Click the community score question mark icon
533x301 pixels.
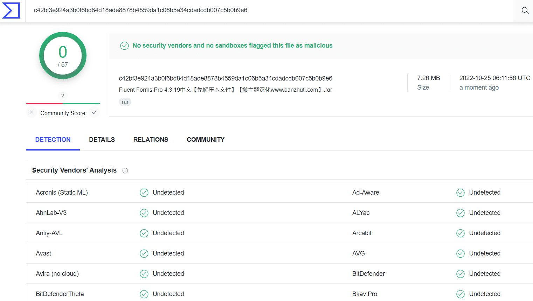pos(63,96)
